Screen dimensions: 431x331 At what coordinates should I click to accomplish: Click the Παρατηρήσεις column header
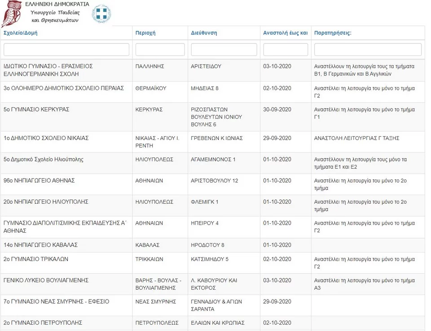coord(333,33)
